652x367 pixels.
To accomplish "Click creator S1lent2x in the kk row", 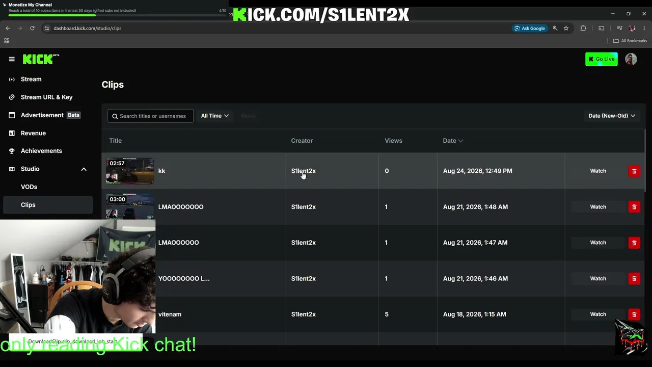I will [304, 171].
